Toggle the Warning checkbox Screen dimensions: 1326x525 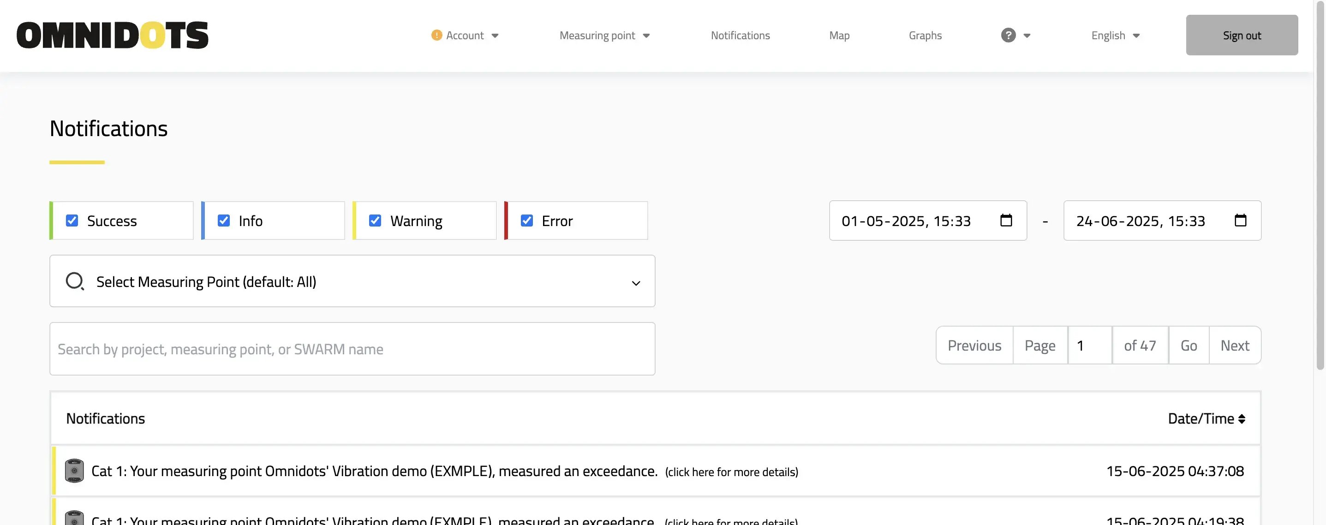click(375, 221)
